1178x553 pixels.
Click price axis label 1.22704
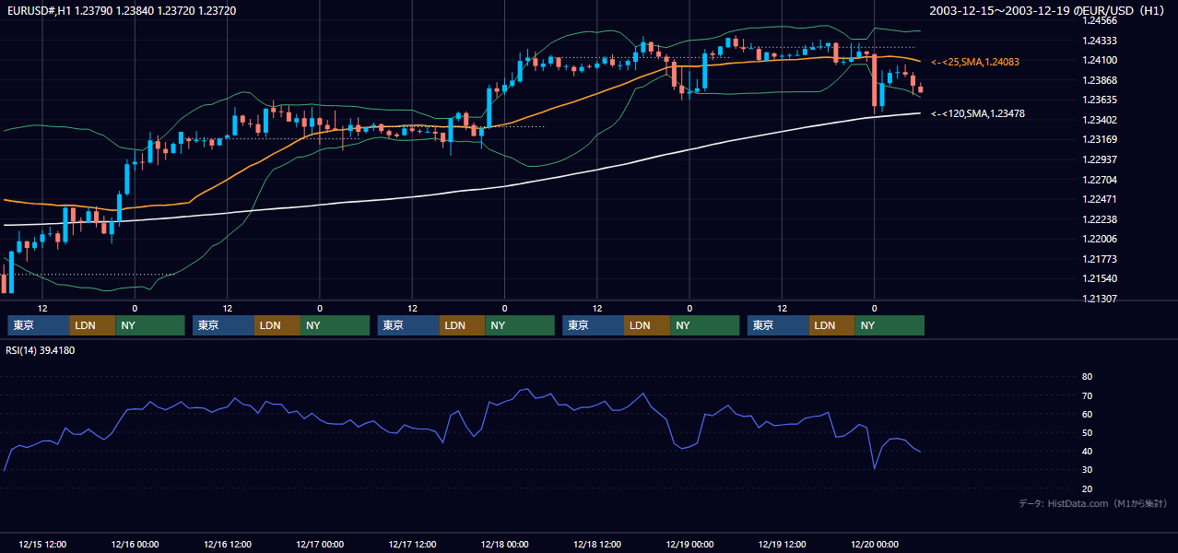(x=1101, y=180)
